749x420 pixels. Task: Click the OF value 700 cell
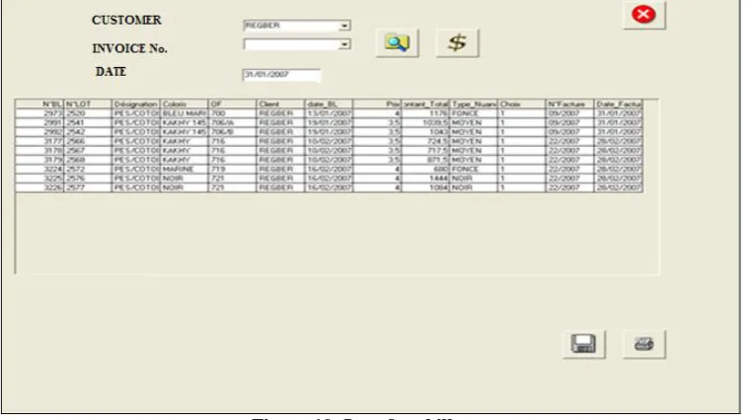233,113
